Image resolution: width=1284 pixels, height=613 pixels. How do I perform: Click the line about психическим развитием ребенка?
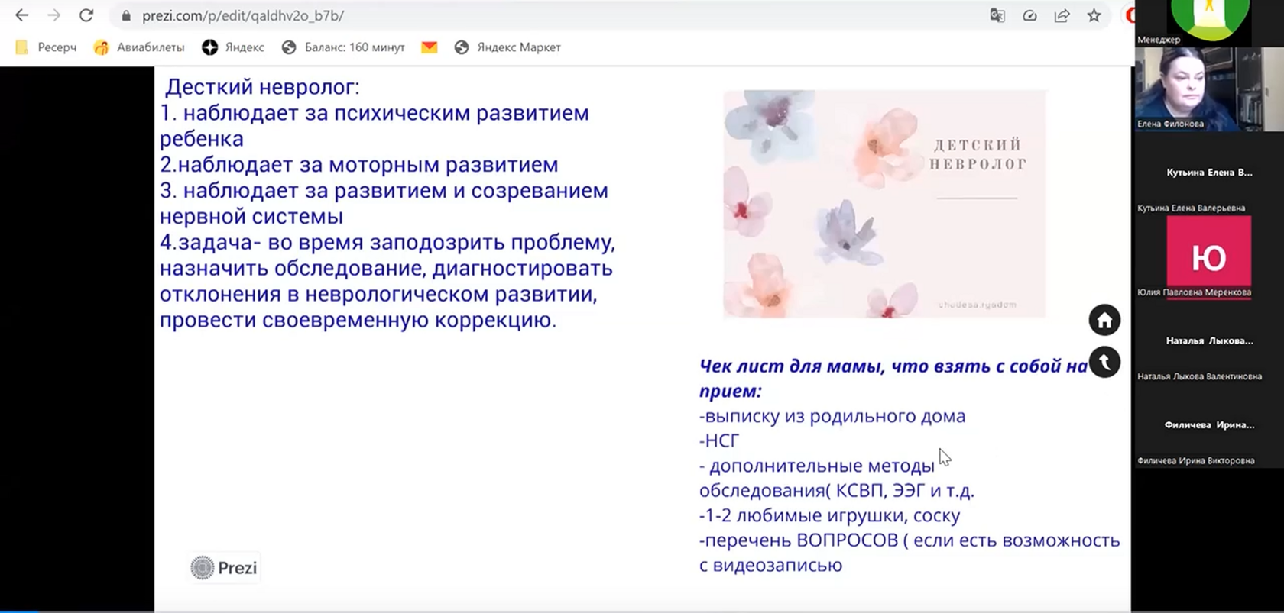(x=374, y=126)
